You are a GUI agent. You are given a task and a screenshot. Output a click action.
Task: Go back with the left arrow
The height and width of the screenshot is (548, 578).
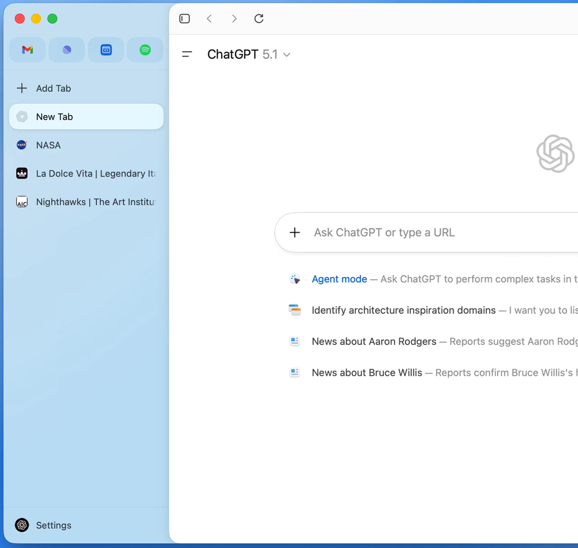(209, 19)
